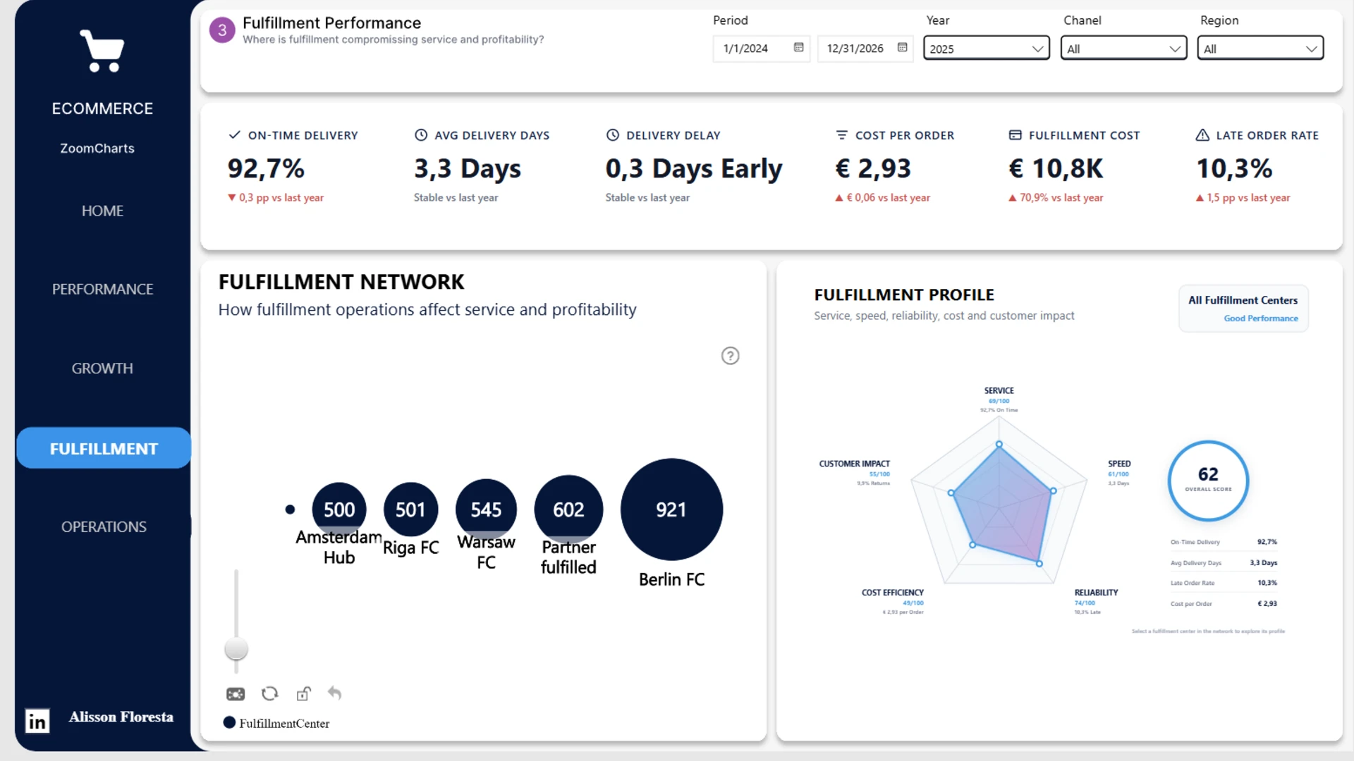Screen dimensions: 1354x761
Task: Click the Cost Per Order filter icon
Action: pyautogui.click(x=841, y=135)
